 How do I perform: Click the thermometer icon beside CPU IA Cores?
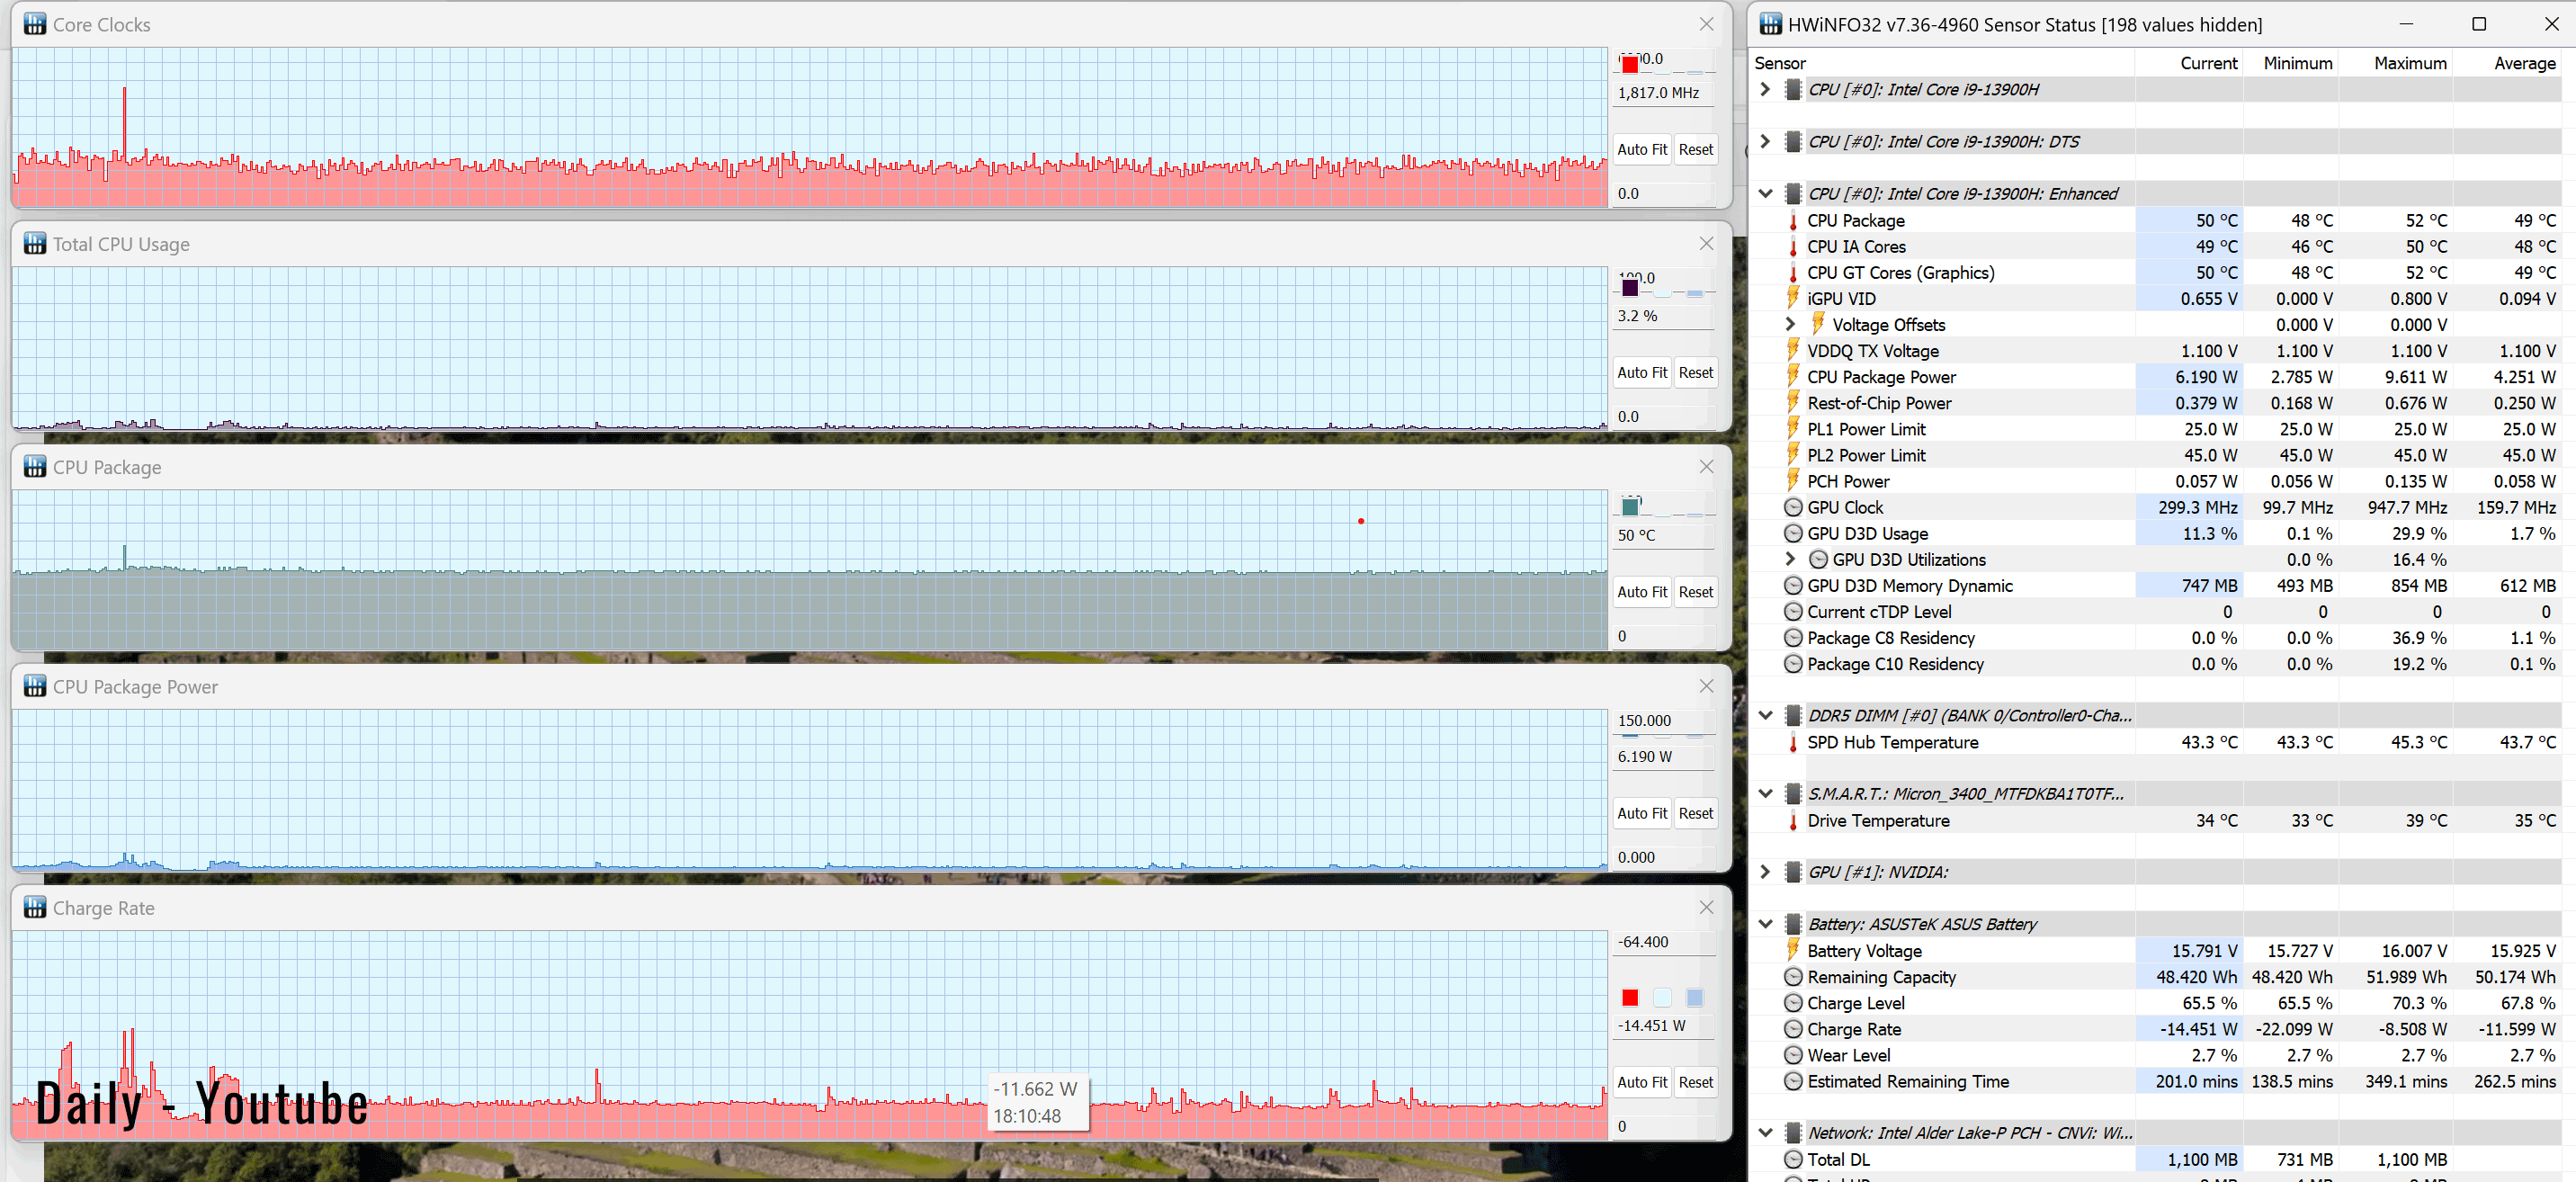point(1793,247)
